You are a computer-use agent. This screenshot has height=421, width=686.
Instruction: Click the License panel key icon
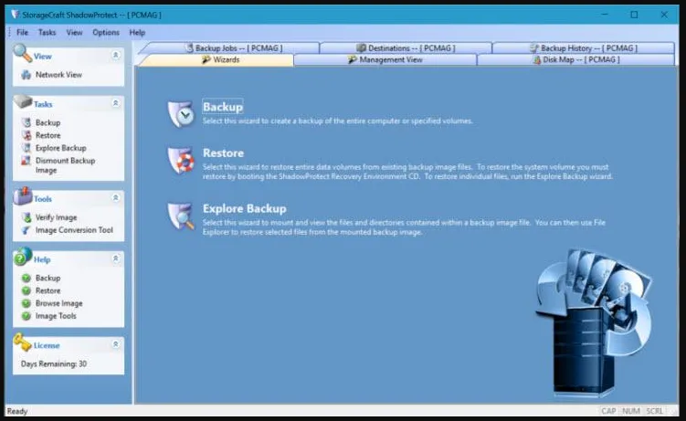pyautogui.click(x=22, y=342)
